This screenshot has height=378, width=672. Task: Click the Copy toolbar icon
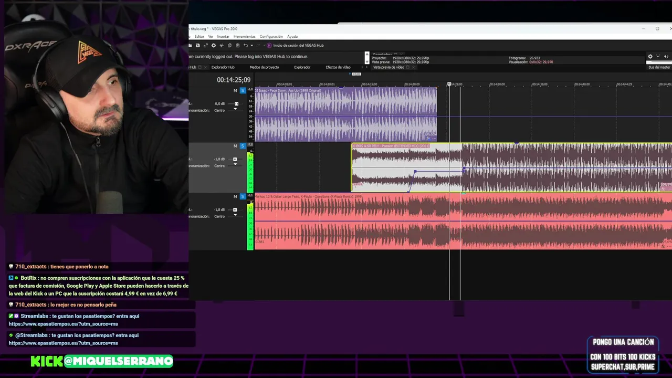pyautogui.click(x=229, y=46)
